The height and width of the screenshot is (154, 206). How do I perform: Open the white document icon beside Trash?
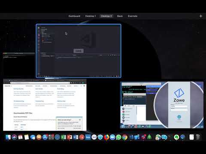(191, 137)
